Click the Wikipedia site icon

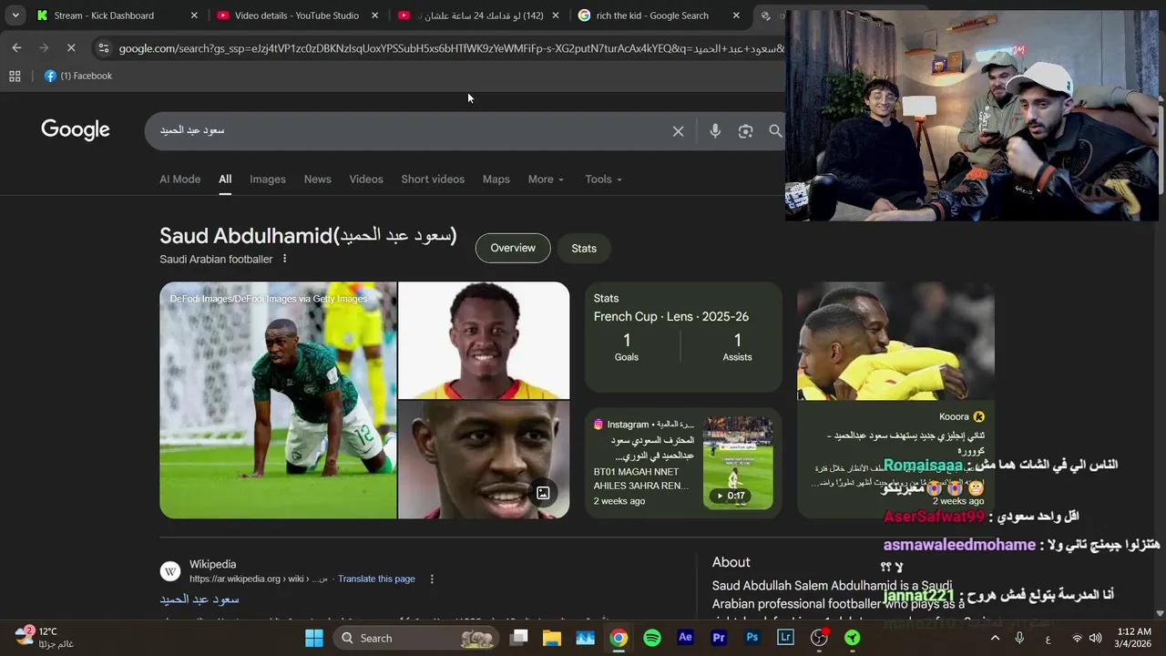(x=170, y=571)
